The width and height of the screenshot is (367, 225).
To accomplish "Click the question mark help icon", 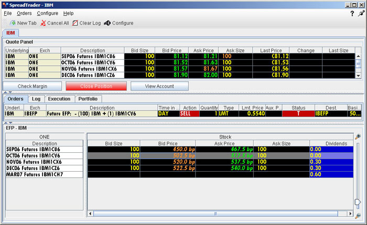I will pos(352,14).
